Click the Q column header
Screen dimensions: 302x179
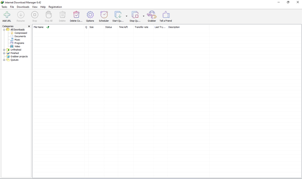coord(86,27)
